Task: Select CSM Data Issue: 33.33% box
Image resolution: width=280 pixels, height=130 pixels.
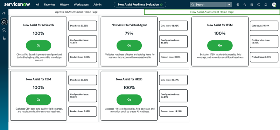Action: click(83, 80)
